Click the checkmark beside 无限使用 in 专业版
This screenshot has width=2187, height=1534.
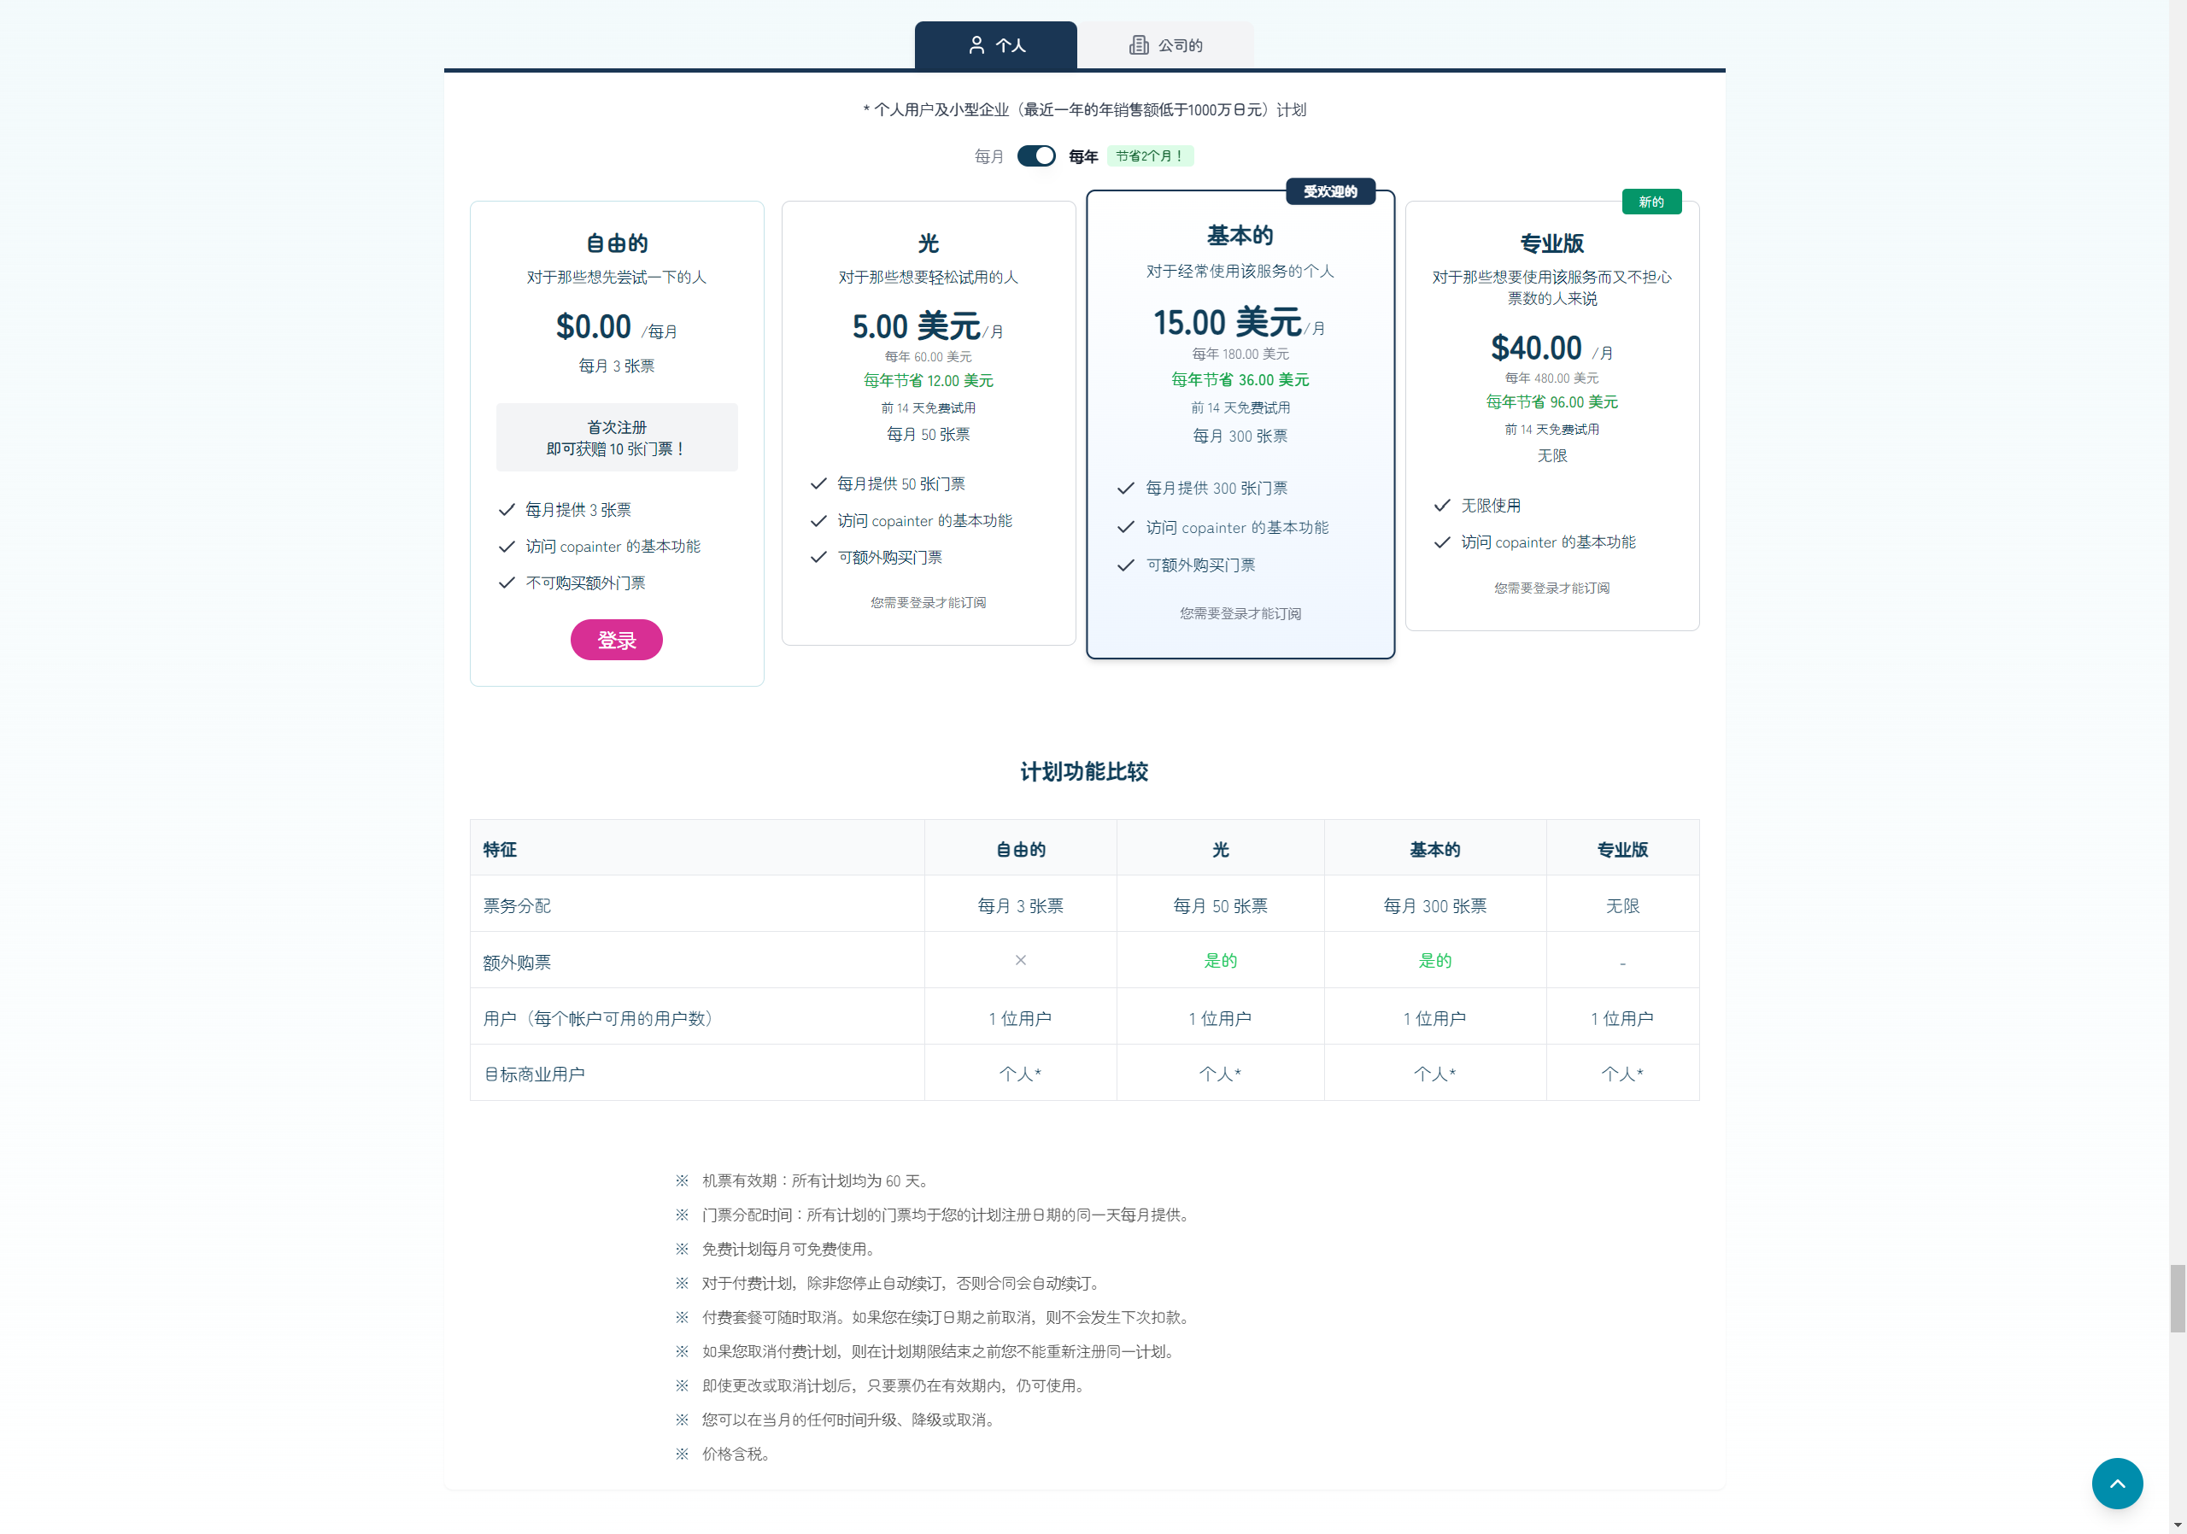pos(1441,506)
